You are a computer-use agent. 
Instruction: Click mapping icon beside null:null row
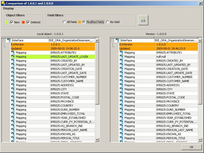(x=122, y=56)
